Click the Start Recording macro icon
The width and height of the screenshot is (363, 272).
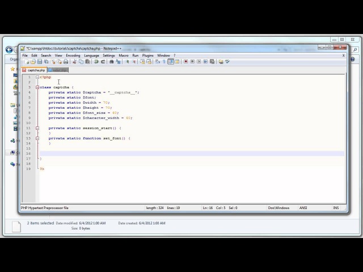[185, 62]
